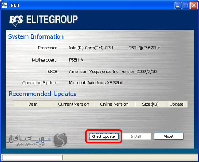The width and height of the screenshot is (199, 162).
Task: Click the BIOS: label
Action: coord(53,72)
